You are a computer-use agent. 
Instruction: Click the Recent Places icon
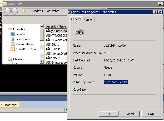13,44
